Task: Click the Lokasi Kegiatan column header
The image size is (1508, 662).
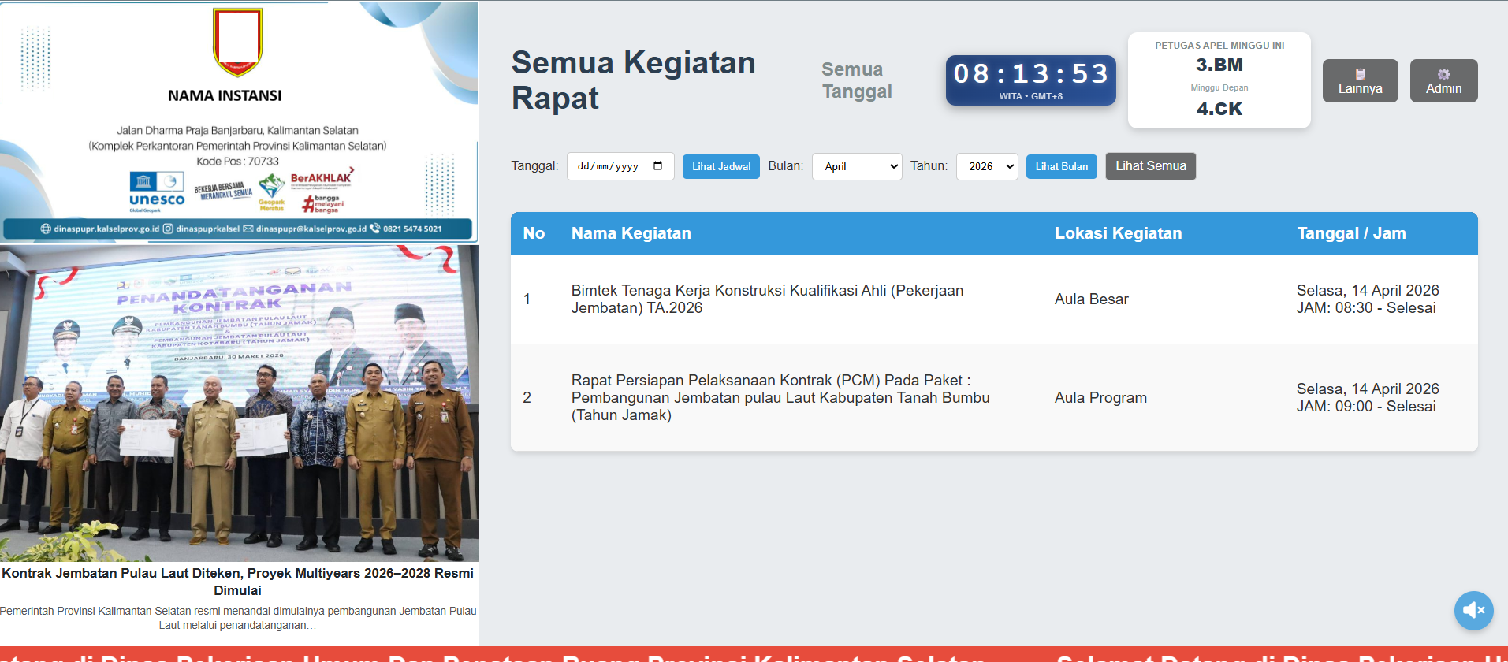Action: click(x=1119, y=233)
